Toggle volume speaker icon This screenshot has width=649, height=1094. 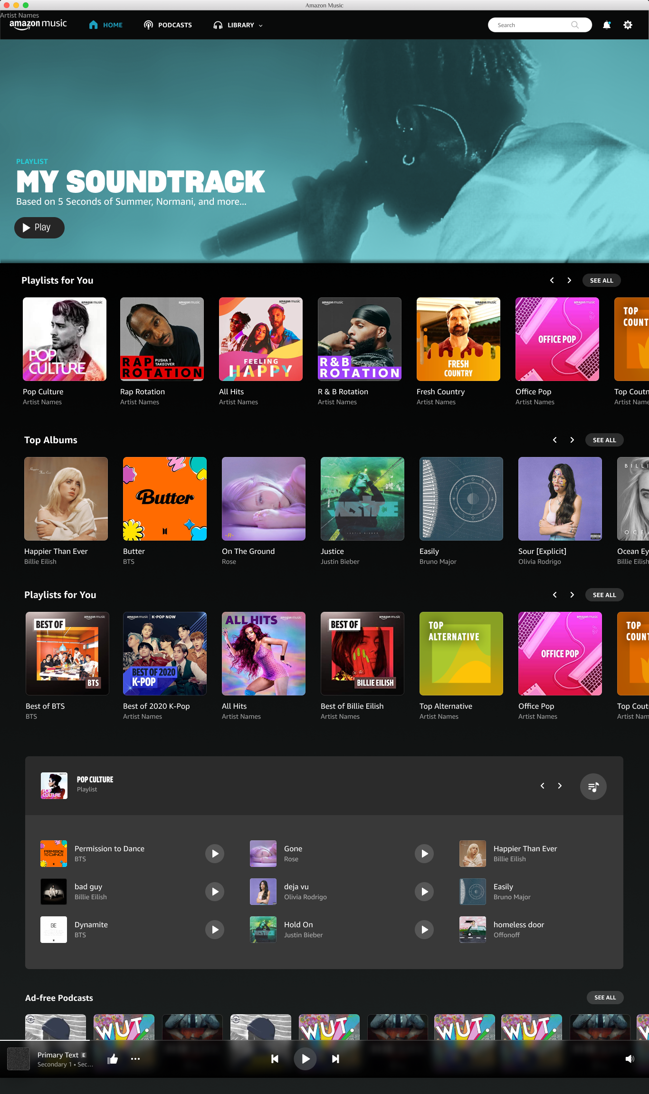630,1059
